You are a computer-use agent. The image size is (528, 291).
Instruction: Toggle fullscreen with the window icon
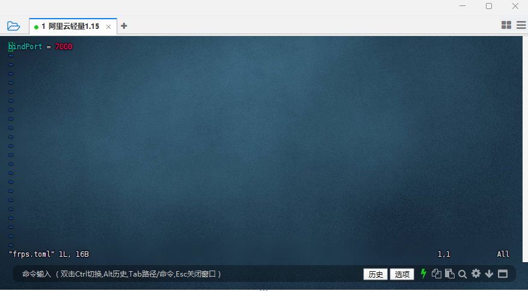point(503,274)
